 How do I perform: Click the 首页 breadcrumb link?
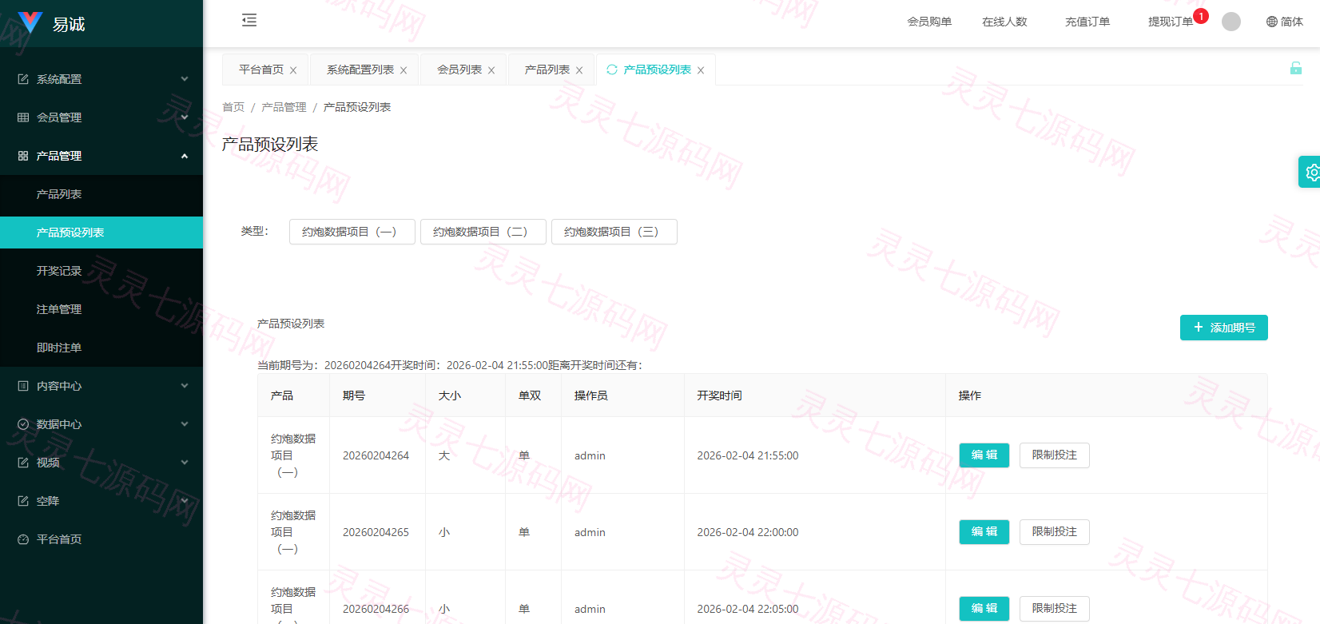click(233, 107)
